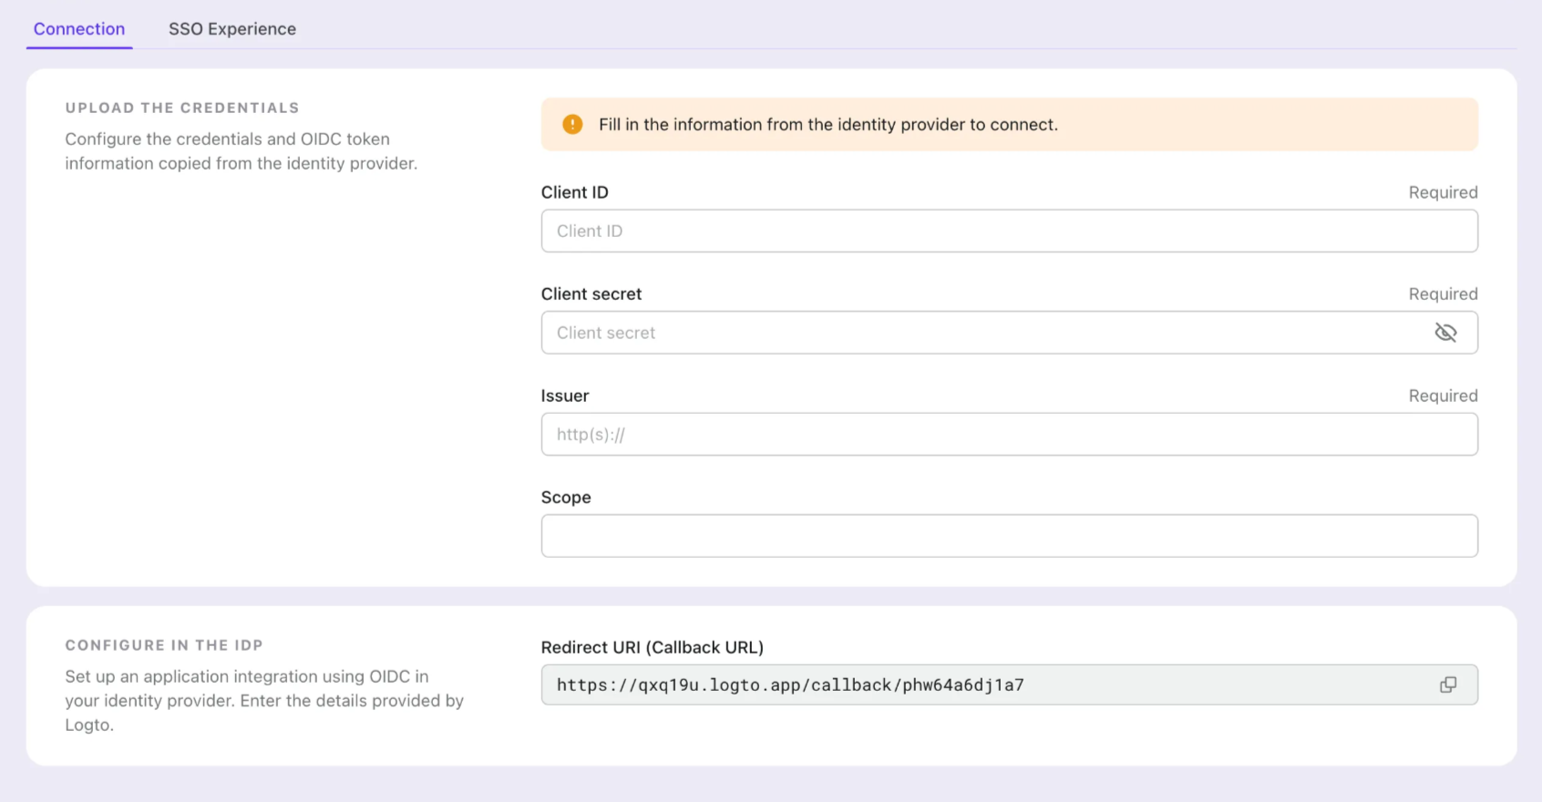Click the Issuer field label

coord(564,396)
